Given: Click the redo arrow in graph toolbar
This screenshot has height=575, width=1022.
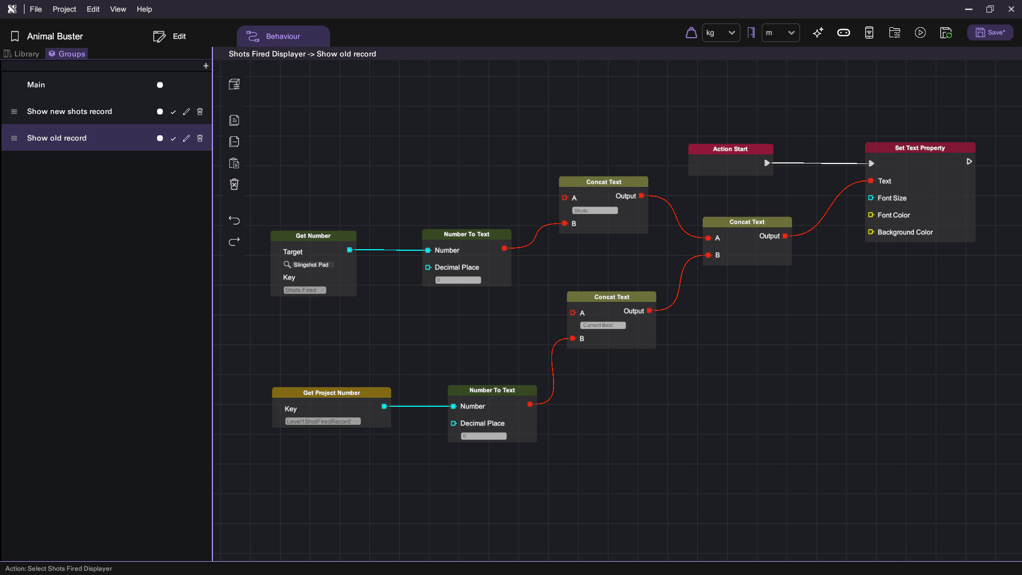Looking at the screenshot, I should (234, 241).
